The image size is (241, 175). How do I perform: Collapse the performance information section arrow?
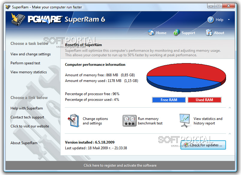230,108
